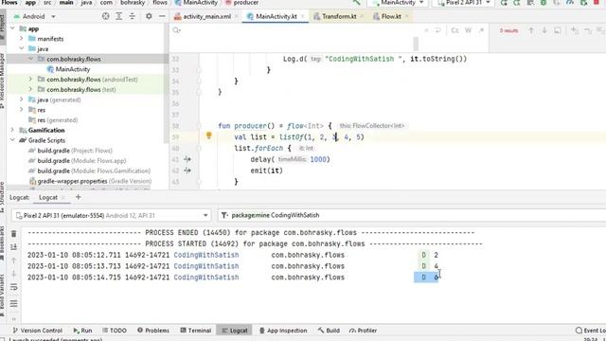Image resolution: width=606 pixels, height=341 pixels.
Task: Select MainActivity file in project tree
Action: 73,69
